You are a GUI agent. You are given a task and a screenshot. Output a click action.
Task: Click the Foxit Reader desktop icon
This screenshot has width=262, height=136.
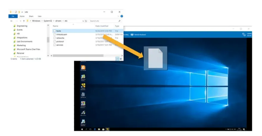83,68
